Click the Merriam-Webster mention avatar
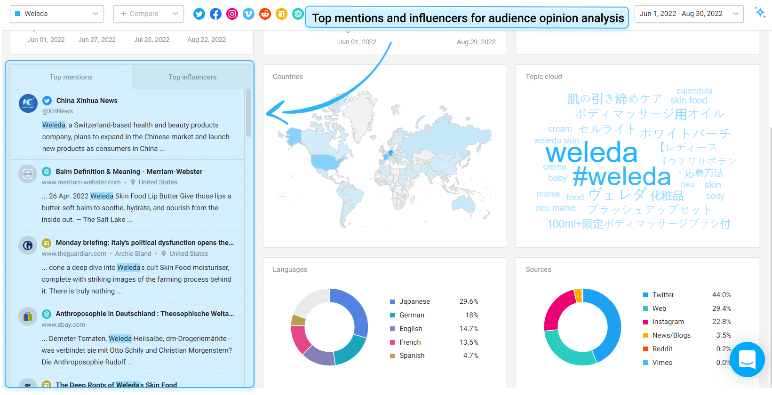772x395 pixels. click(28, 174)
